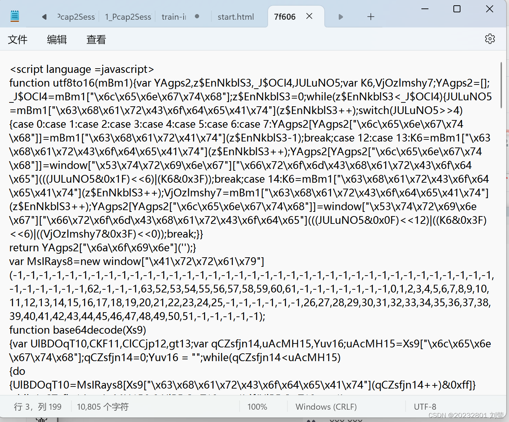Click the vertical scrollbar thumb

coord(501,85)
